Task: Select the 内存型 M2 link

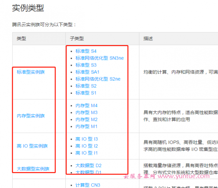Action: tap(86, 119)
